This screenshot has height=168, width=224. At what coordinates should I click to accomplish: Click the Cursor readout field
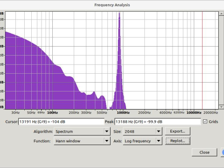click(61, 122)
